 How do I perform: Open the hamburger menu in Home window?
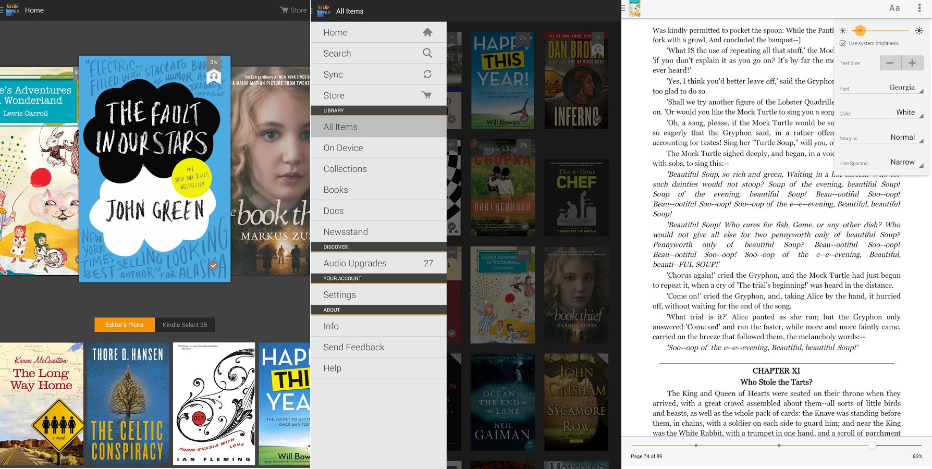click(x=2, y=10)
